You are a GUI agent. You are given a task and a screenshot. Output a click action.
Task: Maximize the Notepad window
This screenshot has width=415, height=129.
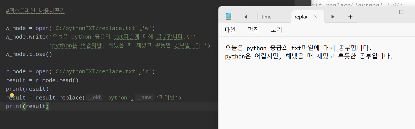(x=401, y=12)
